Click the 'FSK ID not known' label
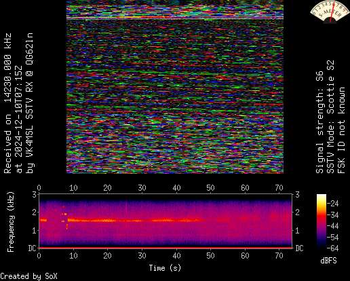Image resolution: width=350 pixels, height=281 pixels. (x=341, y=130)
